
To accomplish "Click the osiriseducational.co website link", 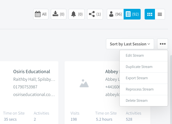I will click(34, 94).
